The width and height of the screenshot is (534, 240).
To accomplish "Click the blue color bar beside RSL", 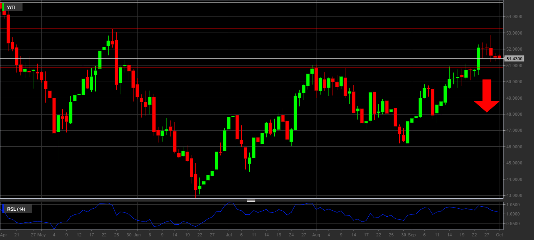I will (3, 209).
